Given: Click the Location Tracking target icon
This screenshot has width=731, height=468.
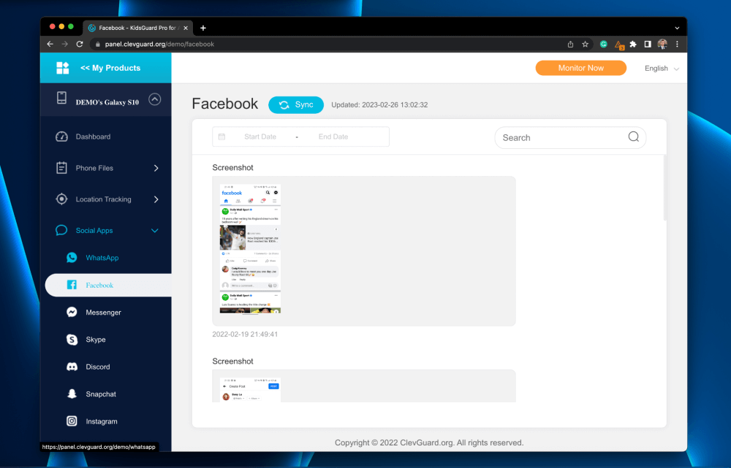Looking at the screenshot, I should tap(61, 199).
